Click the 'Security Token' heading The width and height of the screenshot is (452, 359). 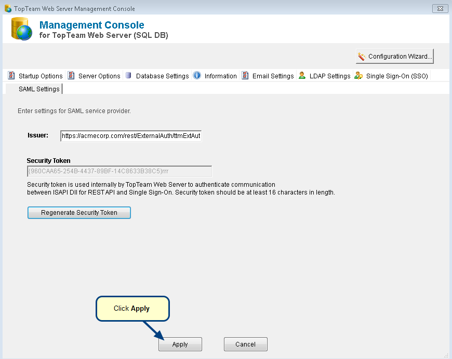point(48,161)
